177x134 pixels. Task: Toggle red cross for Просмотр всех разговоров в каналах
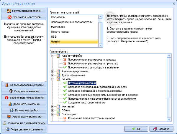point(65,59)
